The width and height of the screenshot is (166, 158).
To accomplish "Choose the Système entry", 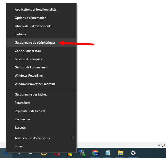I will [20, 34].
